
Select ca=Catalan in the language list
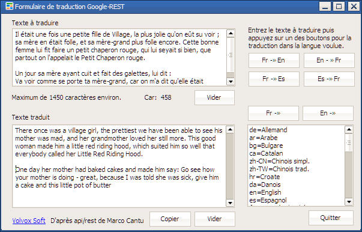click(x=297, y=153)
